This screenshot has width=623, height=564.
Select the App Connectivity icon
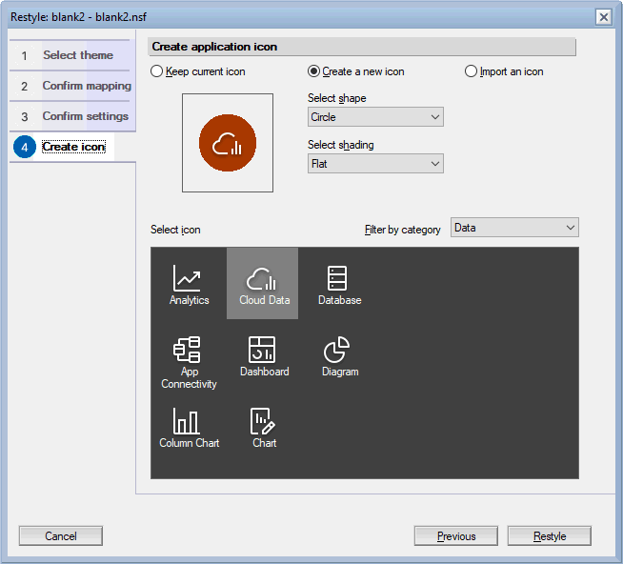pyautogui.click(x=189, y=361)
